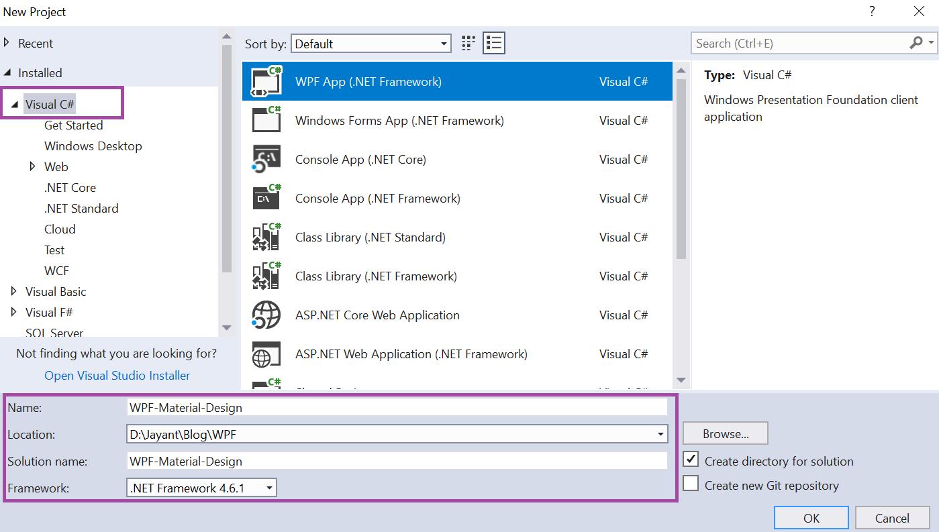
Task: Open the Sort by Default dropdown
Action: [371, 44]
